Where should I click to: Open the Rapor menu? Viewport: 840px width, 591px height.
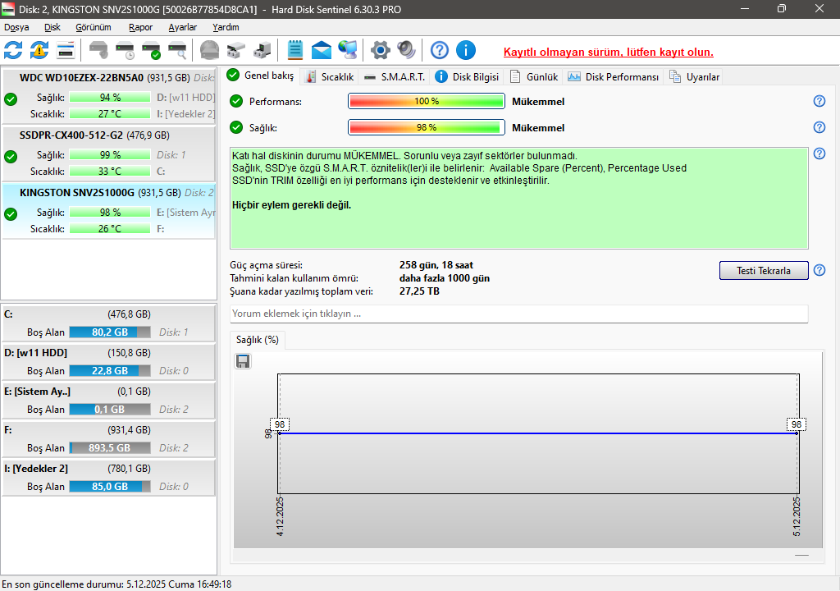(140, 27)
